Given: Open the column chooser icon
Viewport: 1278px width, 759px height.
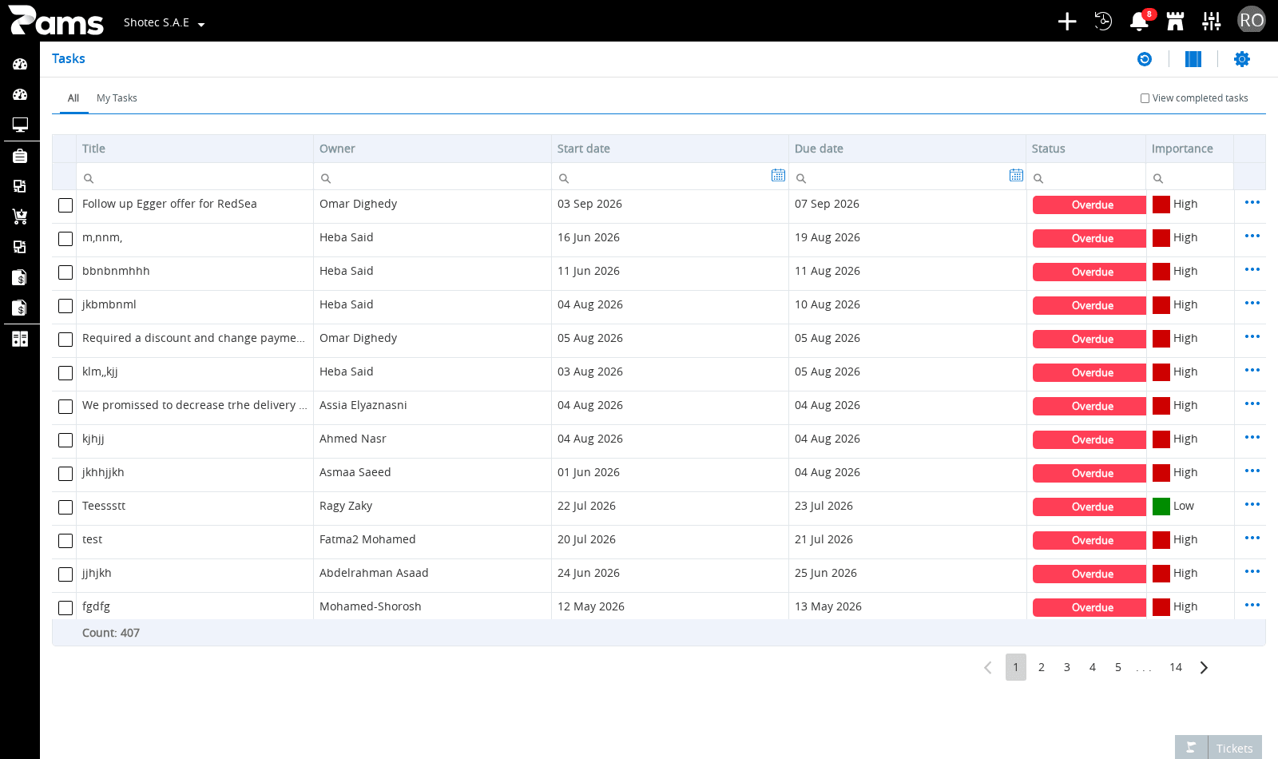Looking at the screenshot, I should (x=1193, y=59).
